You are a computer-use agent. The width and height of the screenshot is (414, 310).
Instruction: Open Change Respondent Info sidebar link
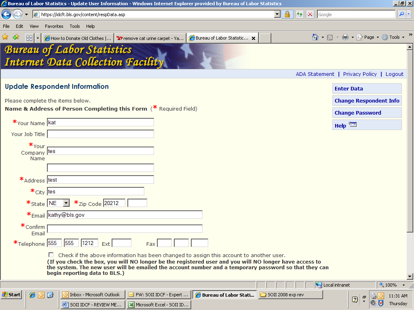click(x=367, y=101)
